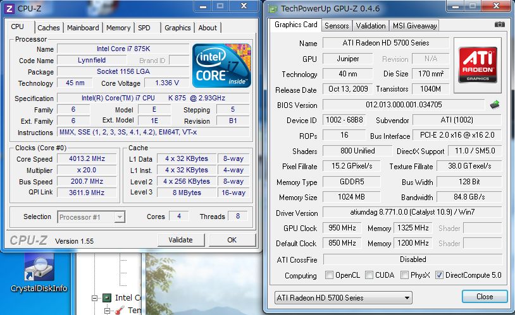Screen dimensions: 515x315
Task: Open the MSI Giveaway tab
Action: click(414, 26)
